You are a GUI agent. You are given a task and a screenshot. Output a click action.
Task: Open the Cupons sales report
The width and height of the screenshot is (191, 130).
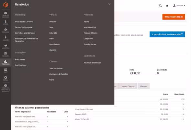click(52, 50)
